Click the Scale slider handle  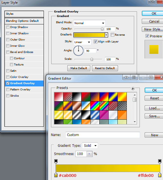92,59
